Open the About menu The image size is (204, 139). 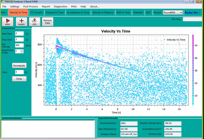point(94,6)
